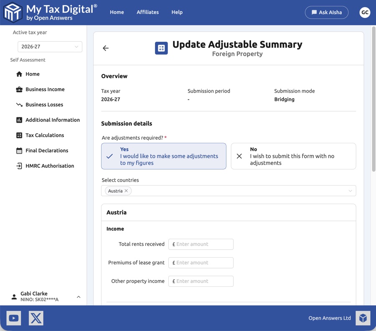Select No for adjustments required

click(x=293, y=156)
